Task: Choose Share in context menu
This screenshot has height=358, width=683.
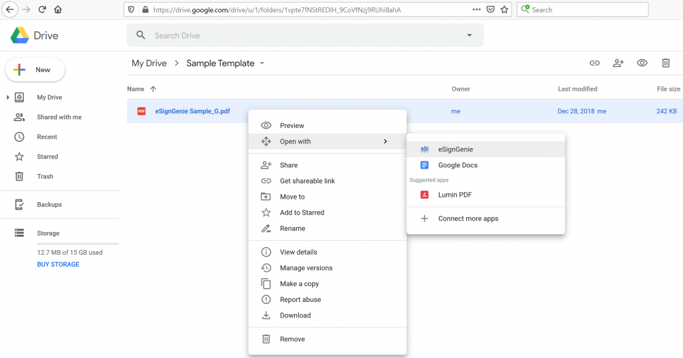Action: 327,165
